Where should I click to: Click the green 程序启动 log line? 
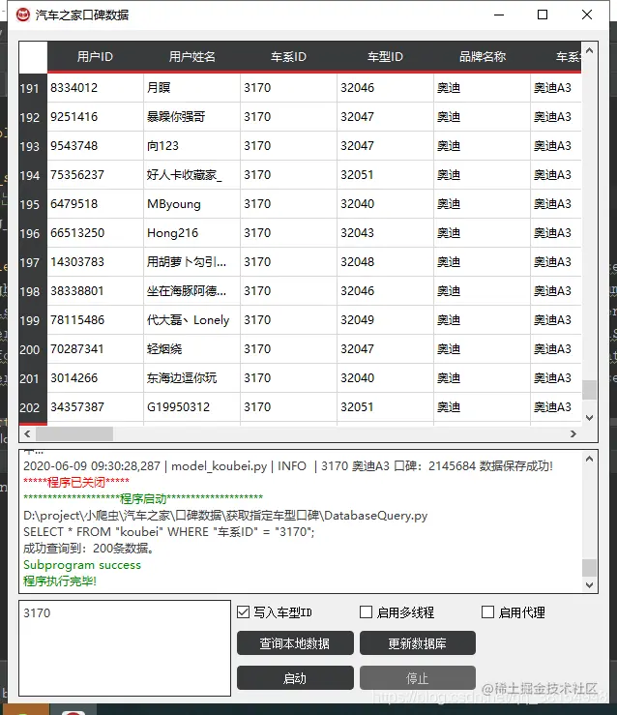143,498
